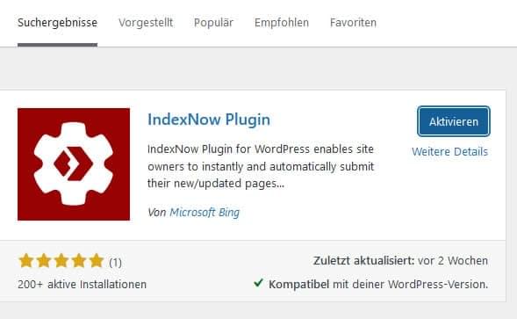This screenshot has height=319, width=517.
Task: Activate the plugin with Aktivieren button
Action: [454, 121]
